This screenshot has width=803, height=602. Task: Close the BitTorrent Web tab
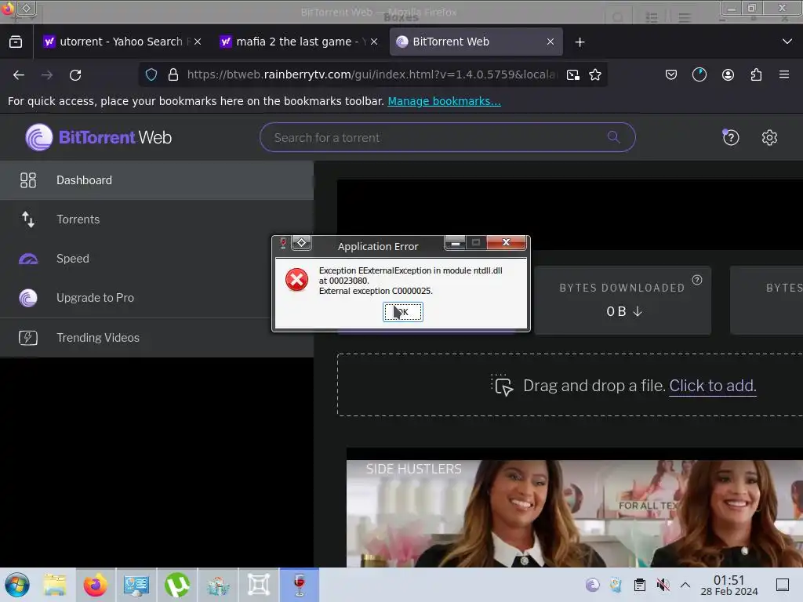550,42
